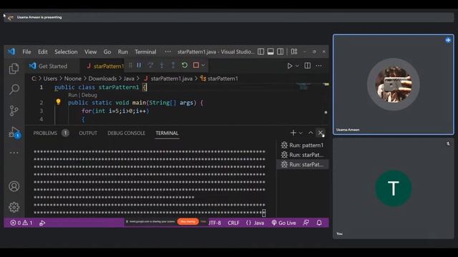Open the File menu
The width and height of the screenshot is (458, 257).
tap(26, 52)
